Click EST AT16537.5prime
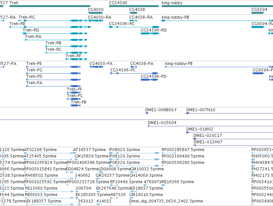The height and width of the screenshot is (206, 273). pos(74,153)
